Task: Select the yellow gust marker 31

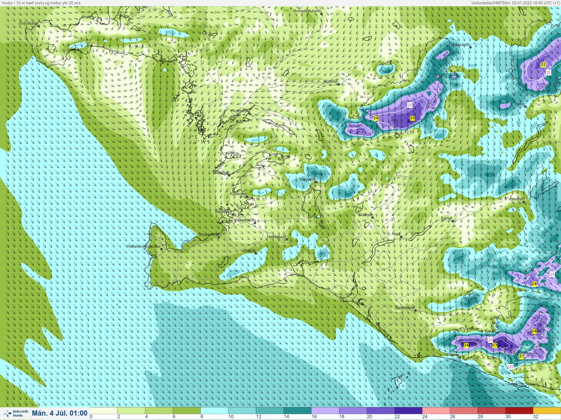Action: click(x=543, y=64)
